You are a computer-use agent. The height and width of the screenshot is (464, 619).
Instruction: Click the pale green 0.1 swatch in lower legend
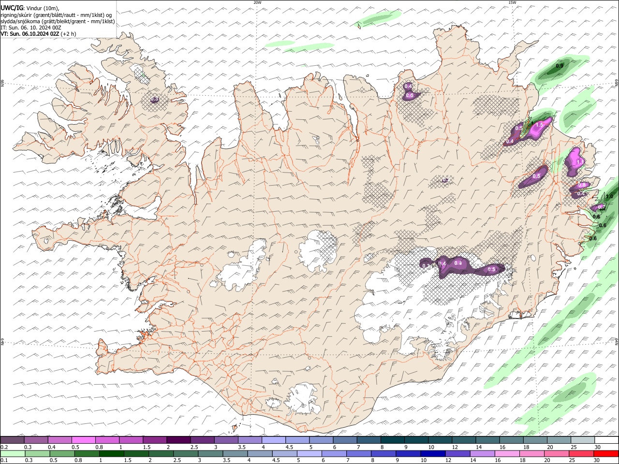(13, 454)
